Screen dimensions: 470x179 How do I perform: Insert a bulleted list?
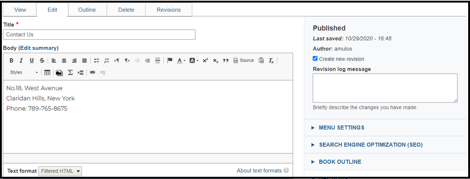pos(97,61)
